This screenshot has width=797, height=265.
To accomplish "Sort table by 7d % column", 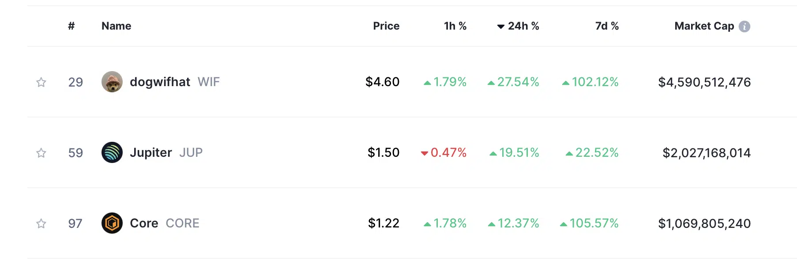I will click(x=607, y=26).
